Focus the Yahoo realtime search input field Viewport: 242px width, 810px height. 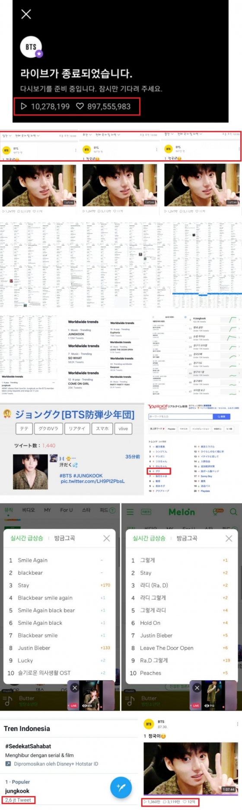181,416
